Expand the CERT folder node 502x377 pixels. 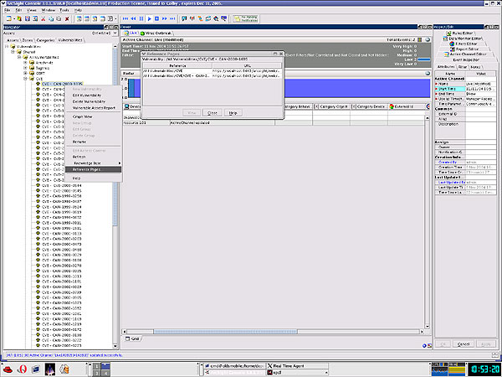25,73
